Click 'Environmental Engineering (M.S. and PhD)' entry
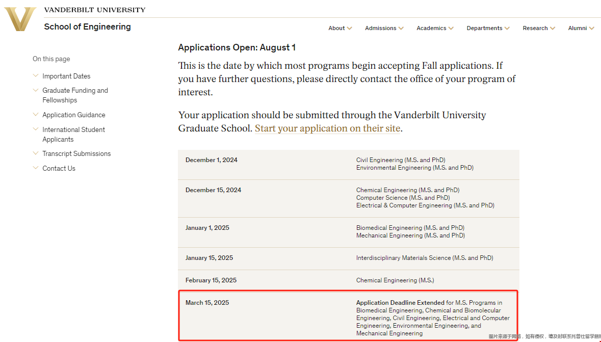601x342 pixels. tap(415, 168)
